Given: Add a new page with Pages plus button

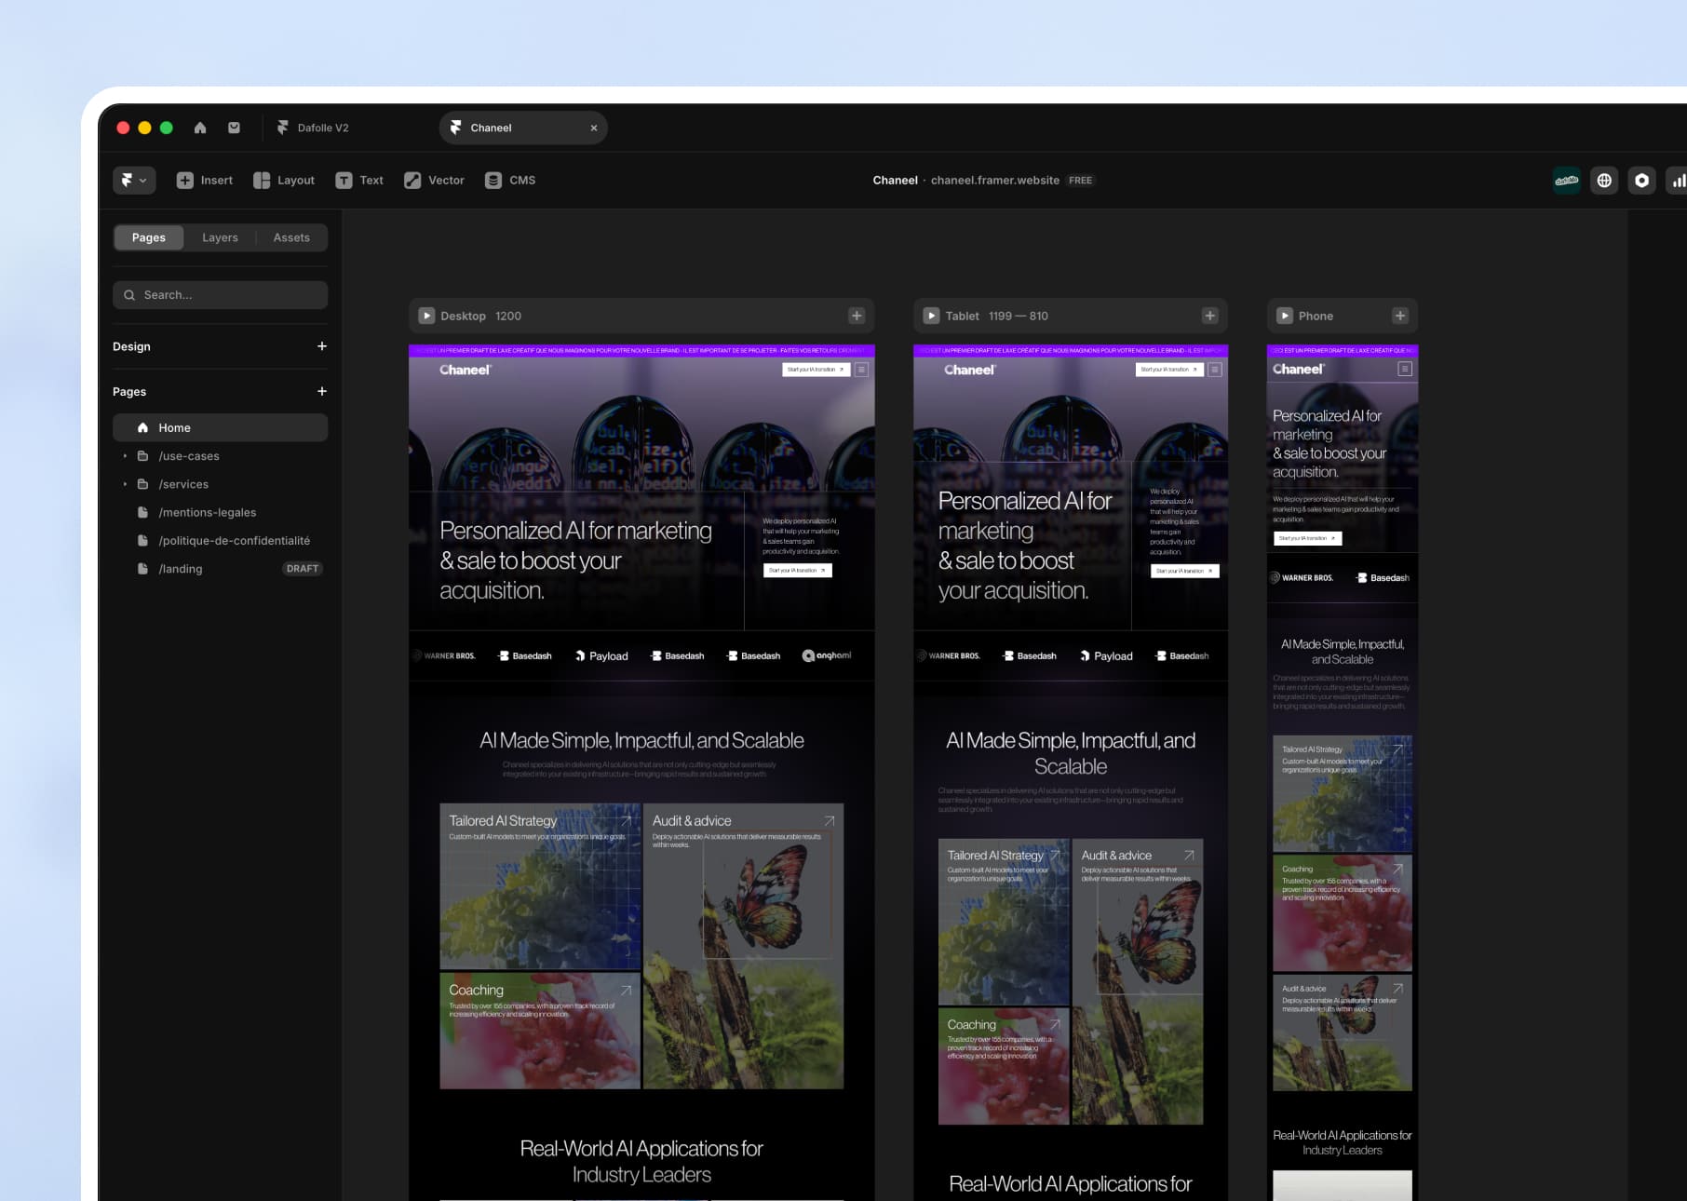Looking at the screenshot, I should (322, 392).
